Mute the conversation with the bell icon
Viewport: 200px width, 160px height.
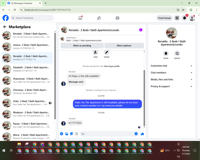pos(166,54)
